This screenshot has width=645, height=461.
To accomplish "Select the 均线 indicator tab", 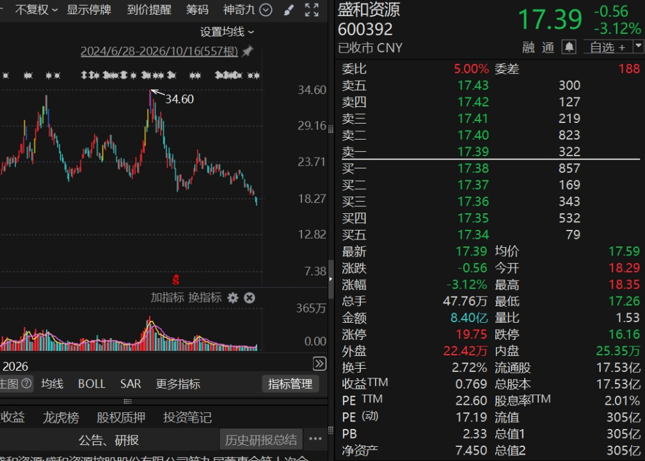I will (x=52, y=384).
